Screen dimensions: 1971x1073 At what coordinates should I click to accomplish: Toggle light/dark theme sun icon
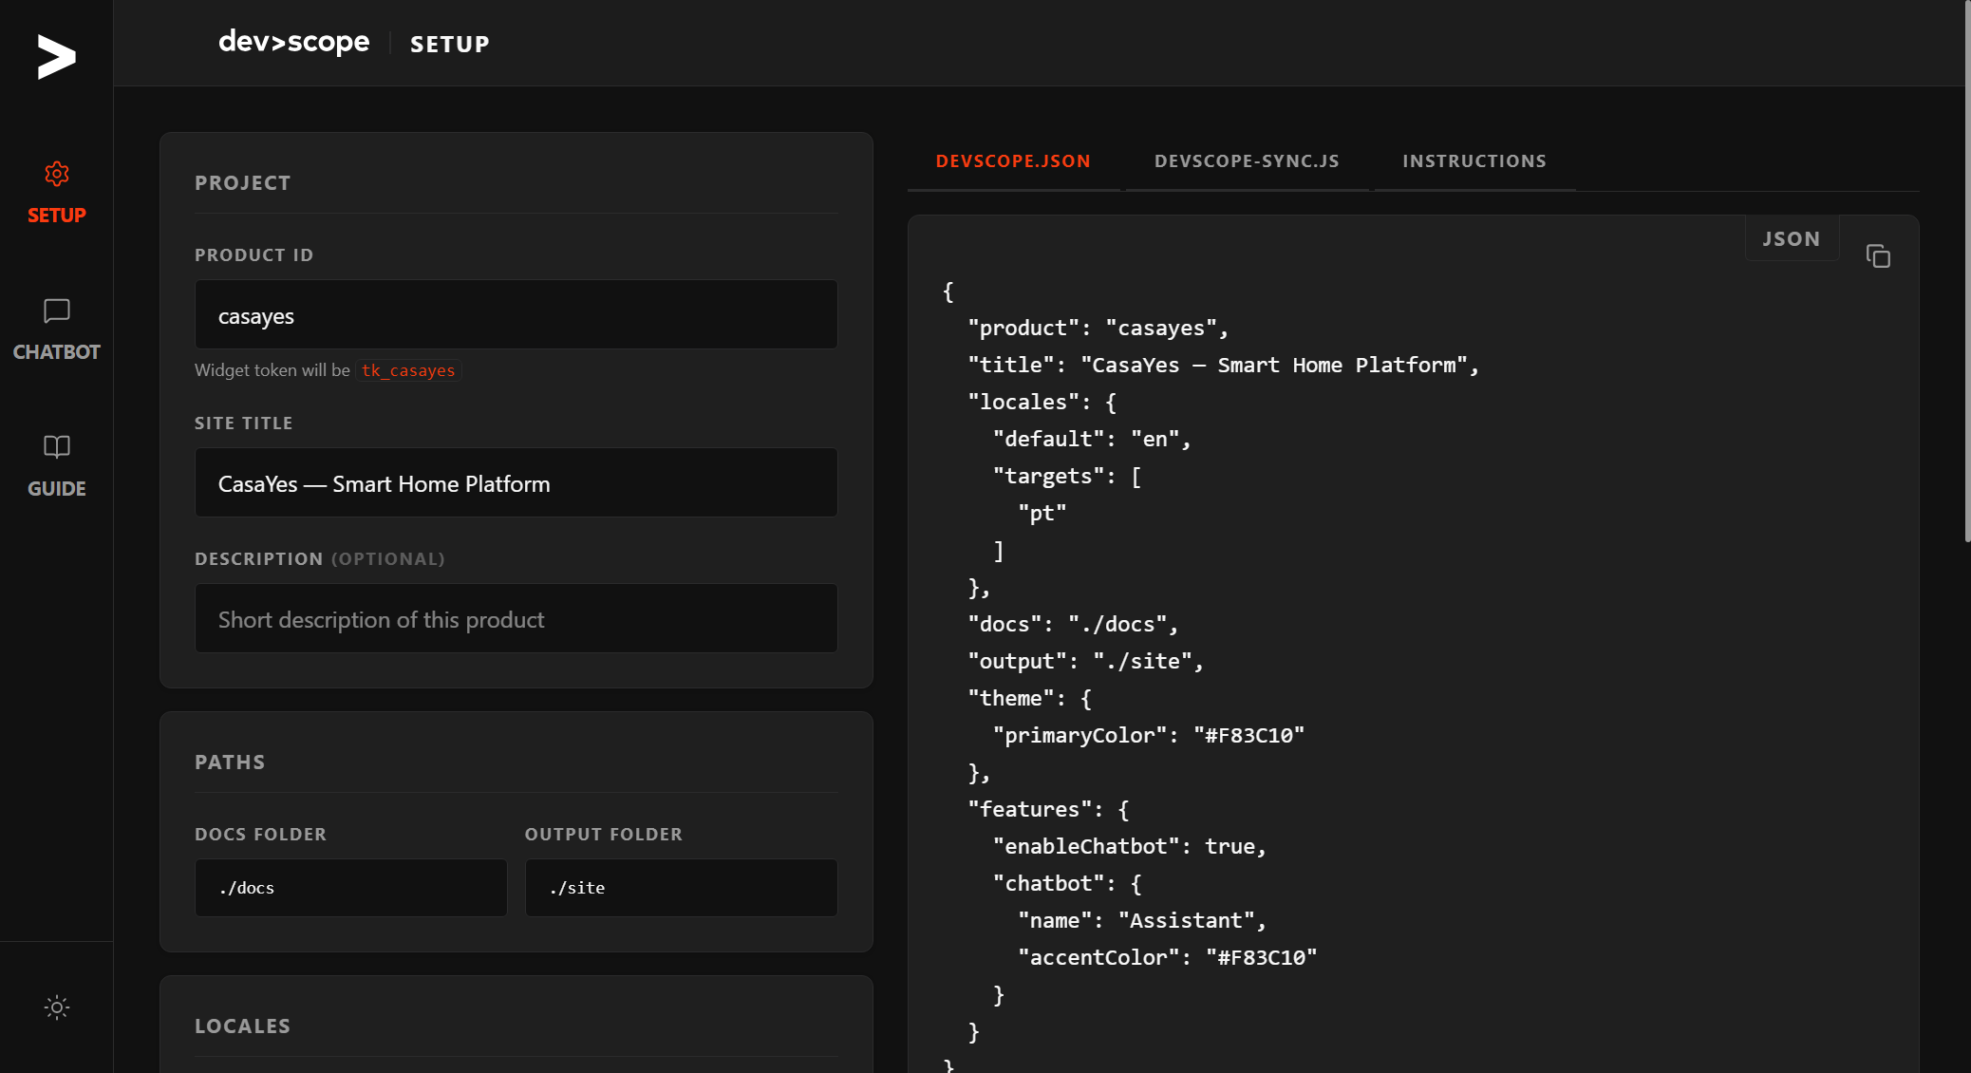57,1007
